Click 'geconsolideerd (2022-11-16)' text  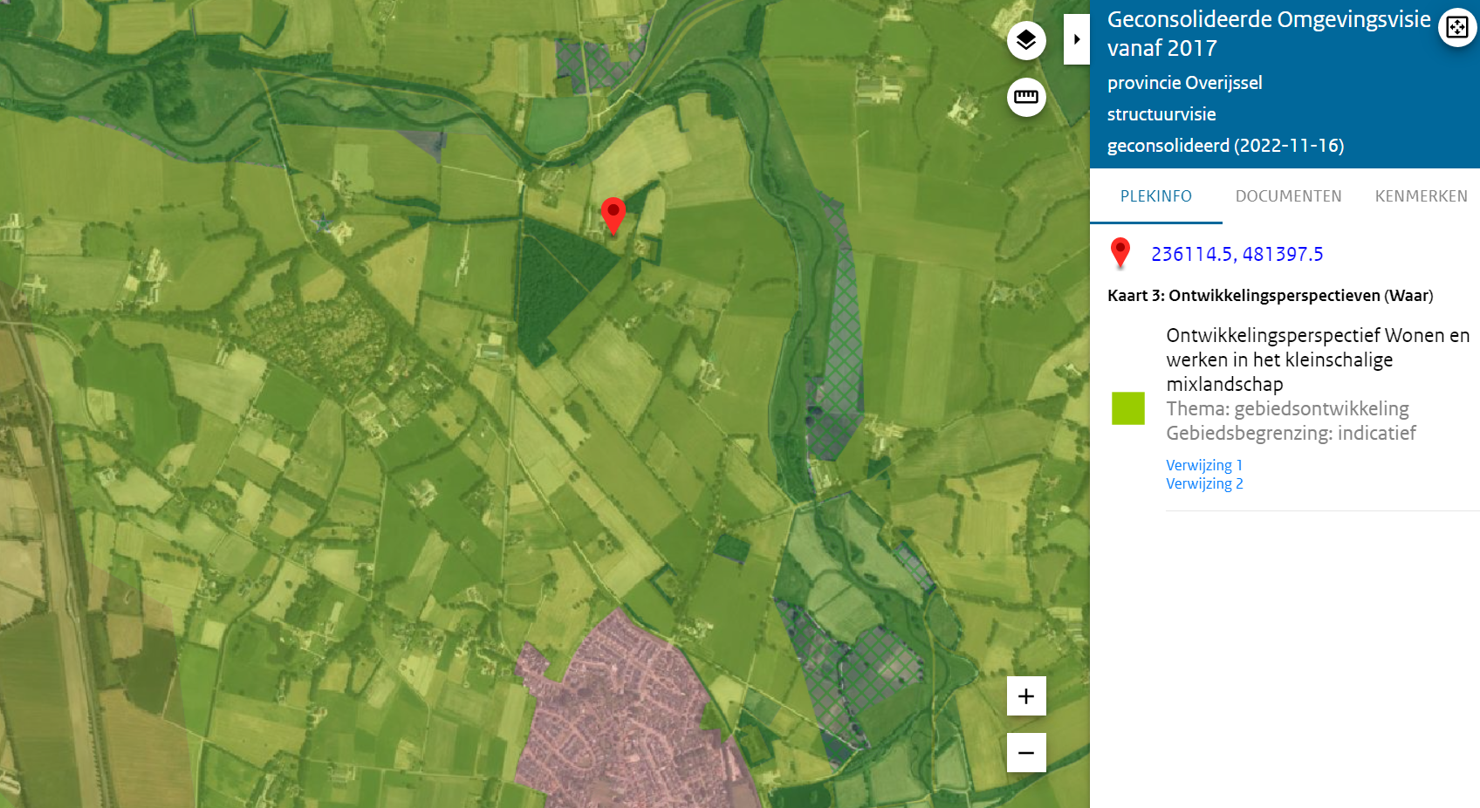click(x=1225, y=146)
